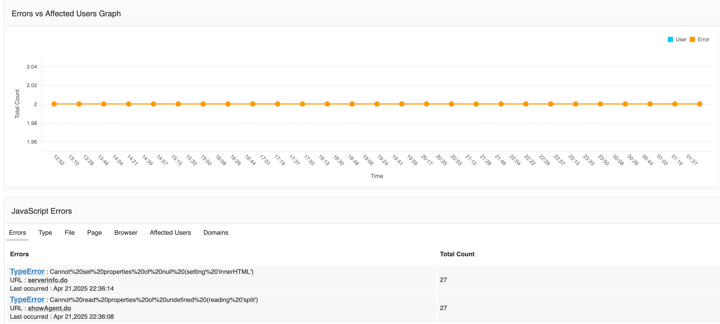Follow the showAgent.do URL link

coord(49,308)
